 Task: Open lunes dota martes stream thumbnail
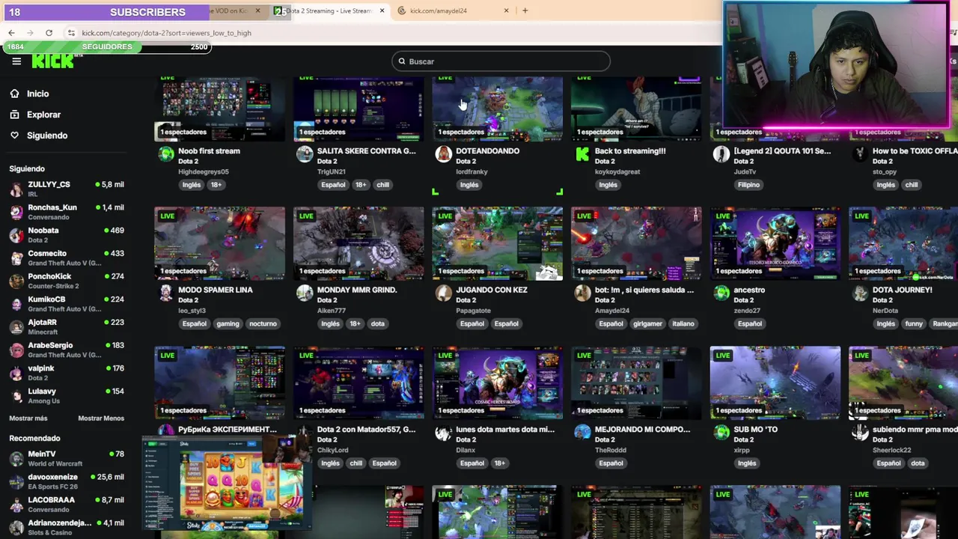[497, 383]
